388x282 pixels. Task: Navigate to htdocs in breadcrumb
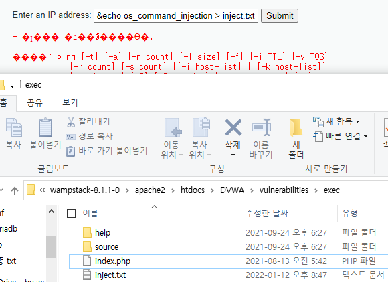193,190
